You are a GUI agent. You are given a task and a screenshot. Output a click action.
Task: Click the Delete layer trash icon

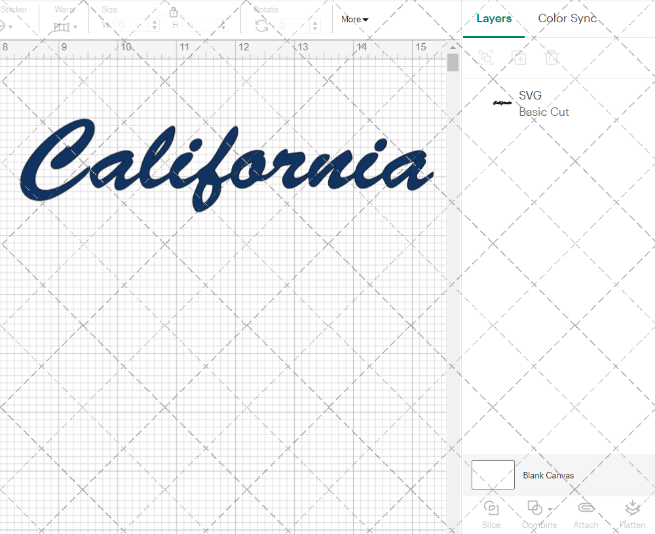(552, 58)
